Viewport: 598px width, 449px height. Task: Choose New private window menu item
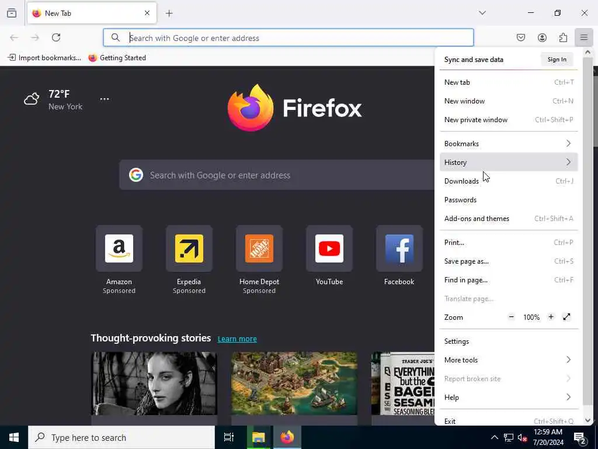[509, 119]
